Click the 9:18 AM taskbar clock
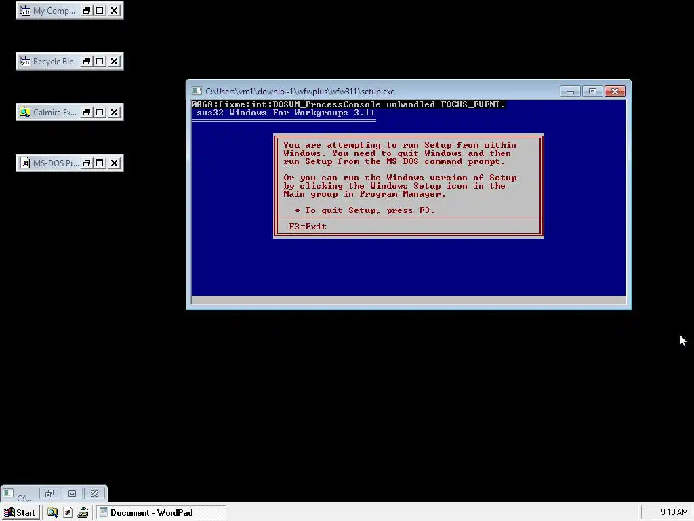Image resolution: width=694 pixels, height=521 pixels. click(674, 512)
